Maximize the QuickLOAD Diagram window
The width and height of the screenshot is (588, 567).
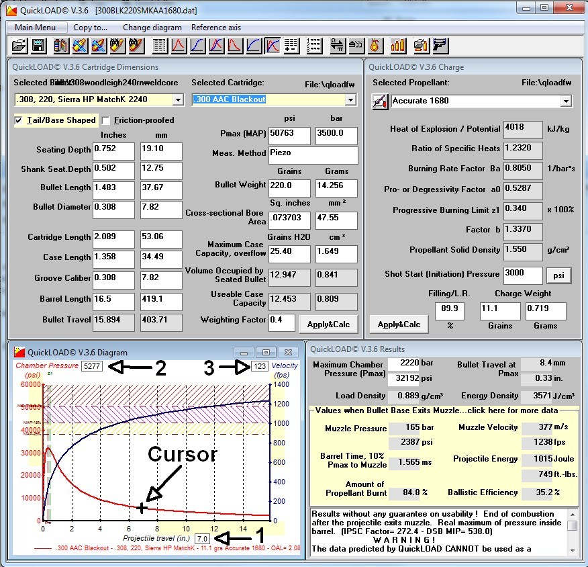(266, 352)
